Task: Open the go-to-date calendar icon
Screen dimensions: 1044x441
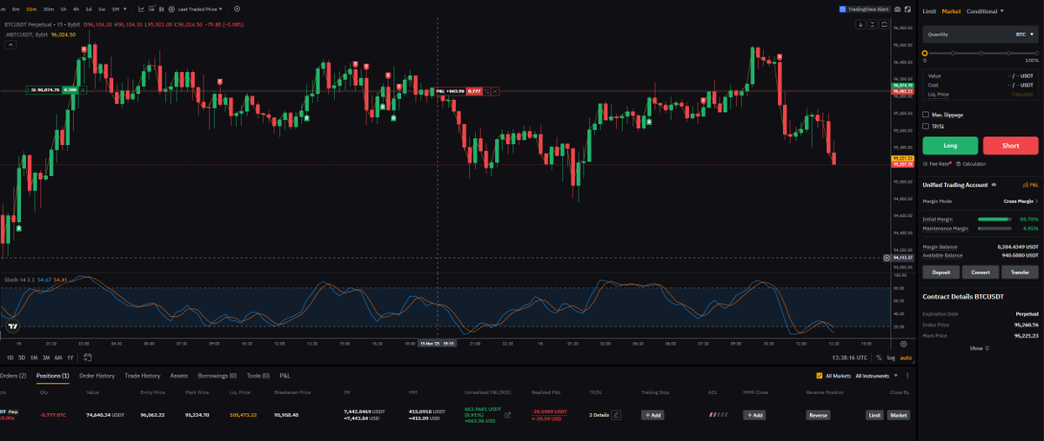Action: [86, 358]
